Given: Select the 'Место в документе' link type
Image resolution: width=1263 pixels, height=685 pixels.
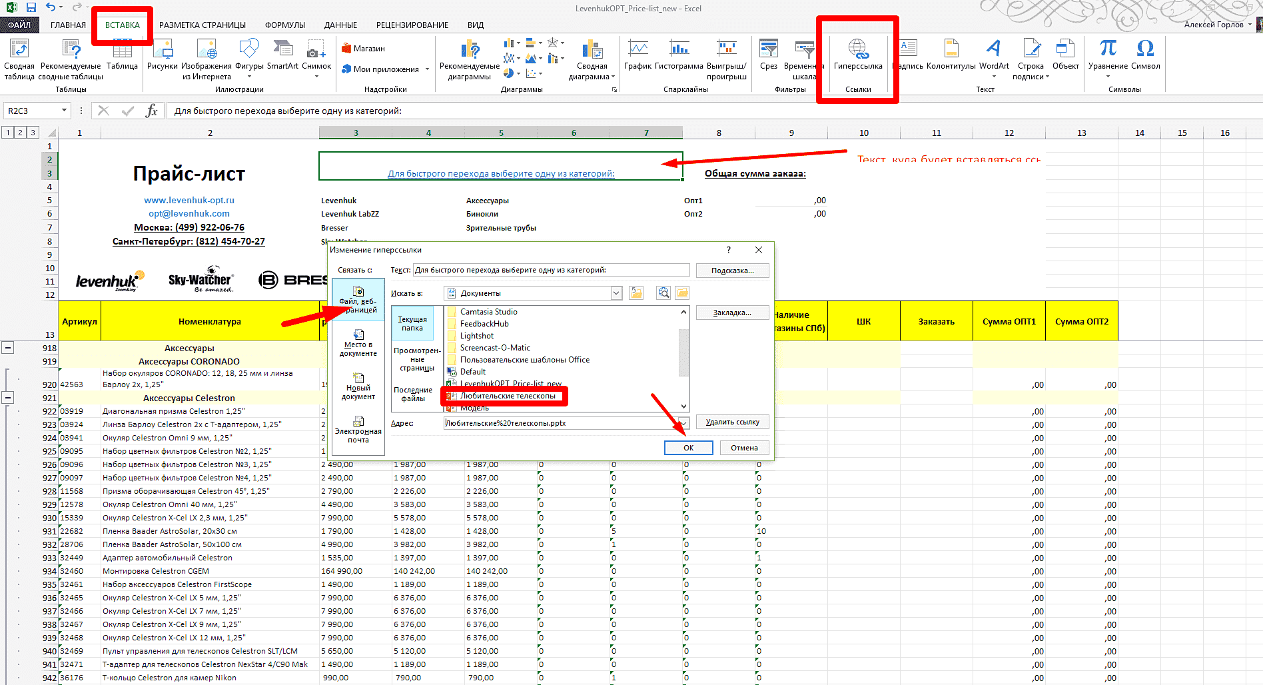Looking at the screenshot, I should click(x=358, y=342).
